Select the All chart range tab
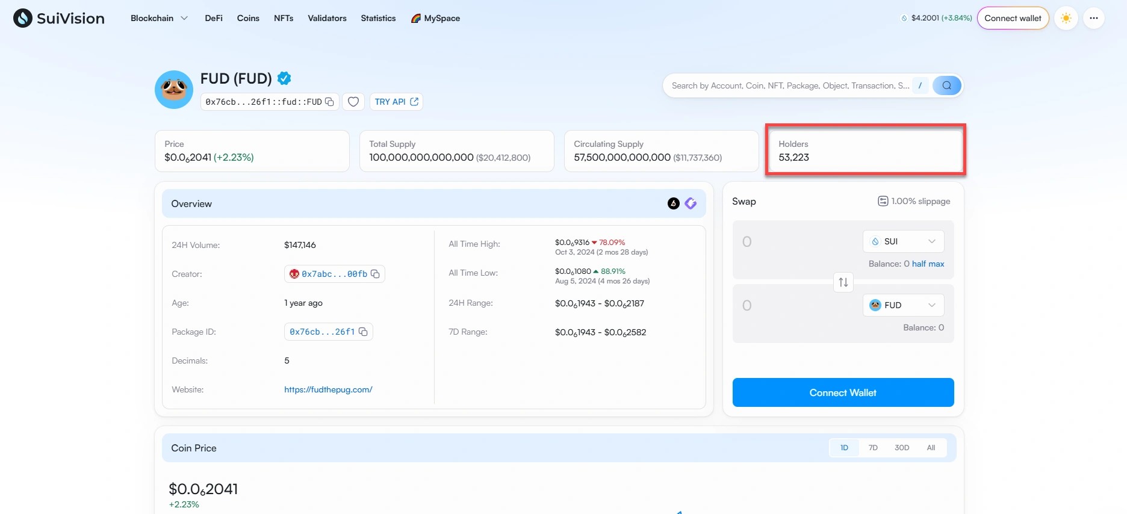Screen dimensions: 1127x514 (931, 448)
